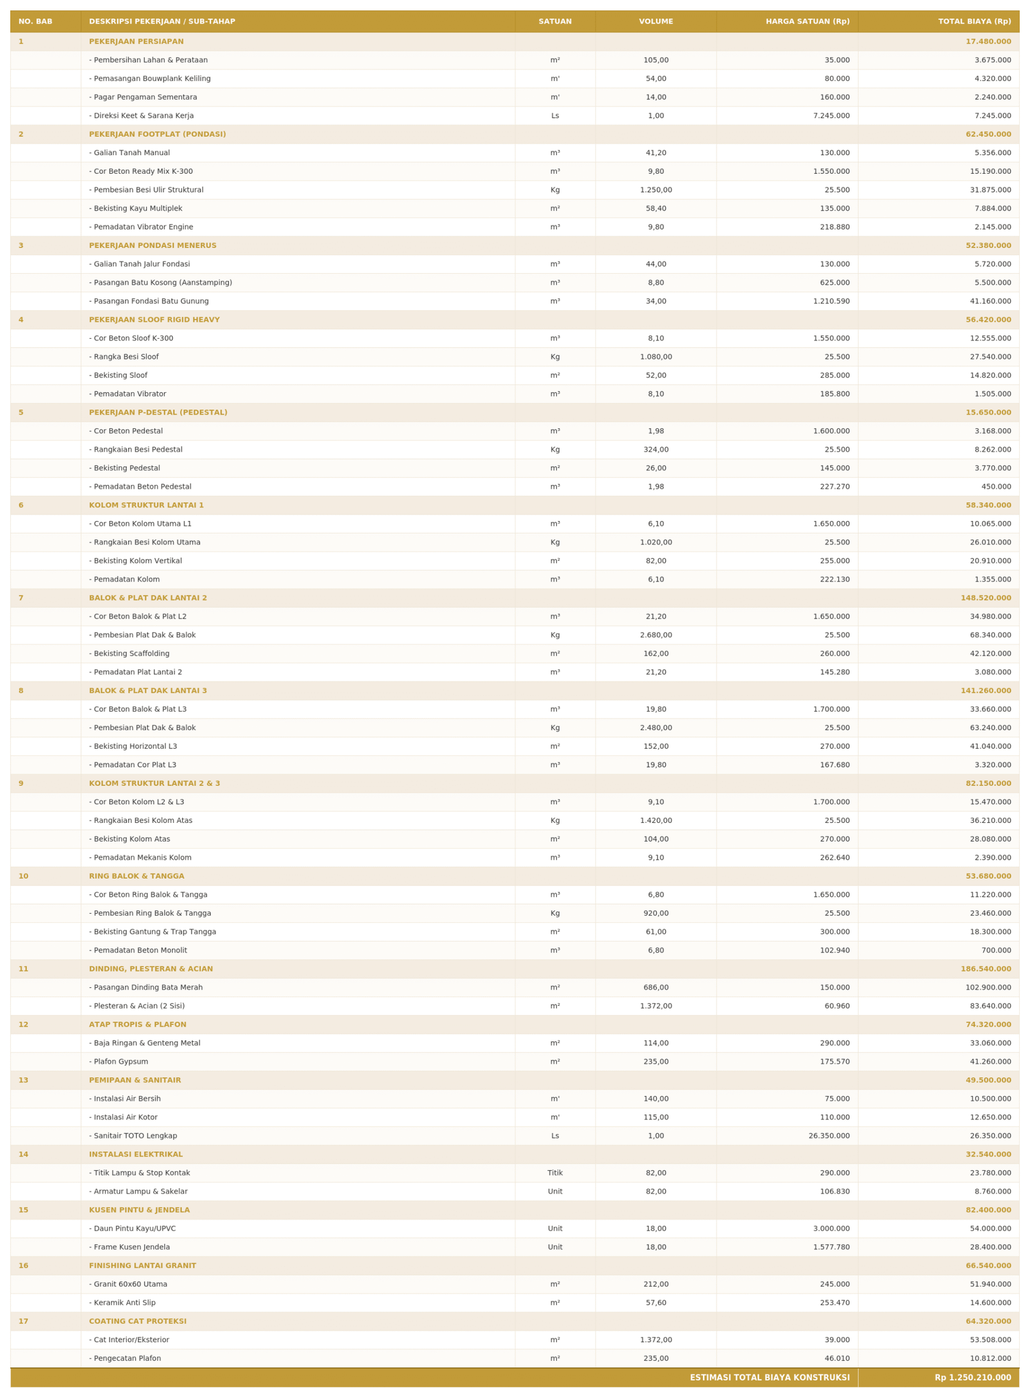Click the grand total Rp 1.250.210.000 cell

pos(938,1377)
